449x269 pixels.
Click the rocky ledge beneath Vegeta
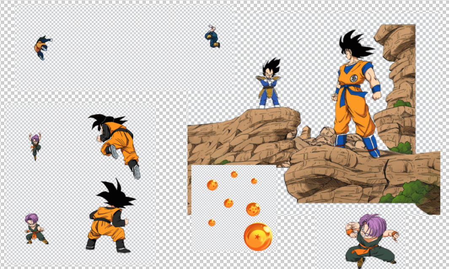(243, 137)
